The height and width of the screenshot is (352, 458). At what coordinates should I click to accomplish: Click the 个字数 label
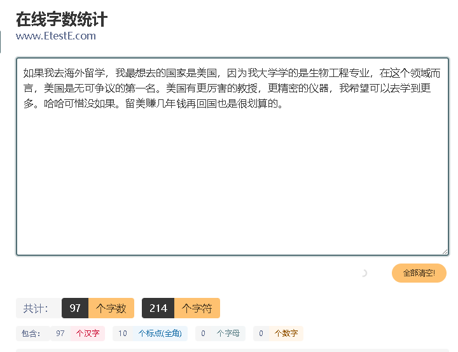pyautogui.click(x=111, y=308)
